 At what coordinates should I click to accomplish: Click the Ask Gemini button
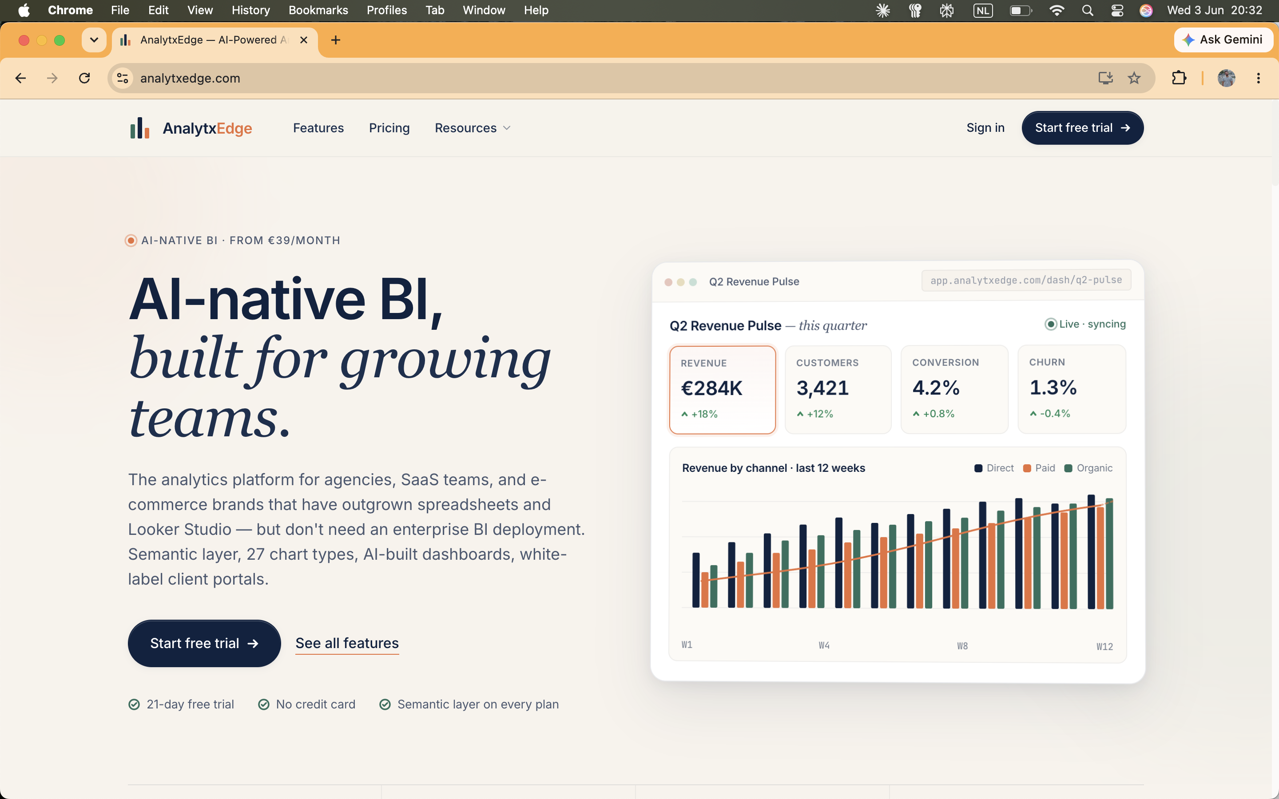(x=1223, y=40)
